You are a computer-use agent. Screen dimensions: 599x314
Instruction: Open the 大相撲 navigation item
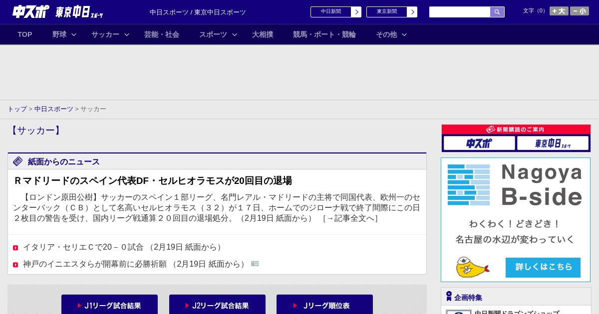click(x=263, y=34)
